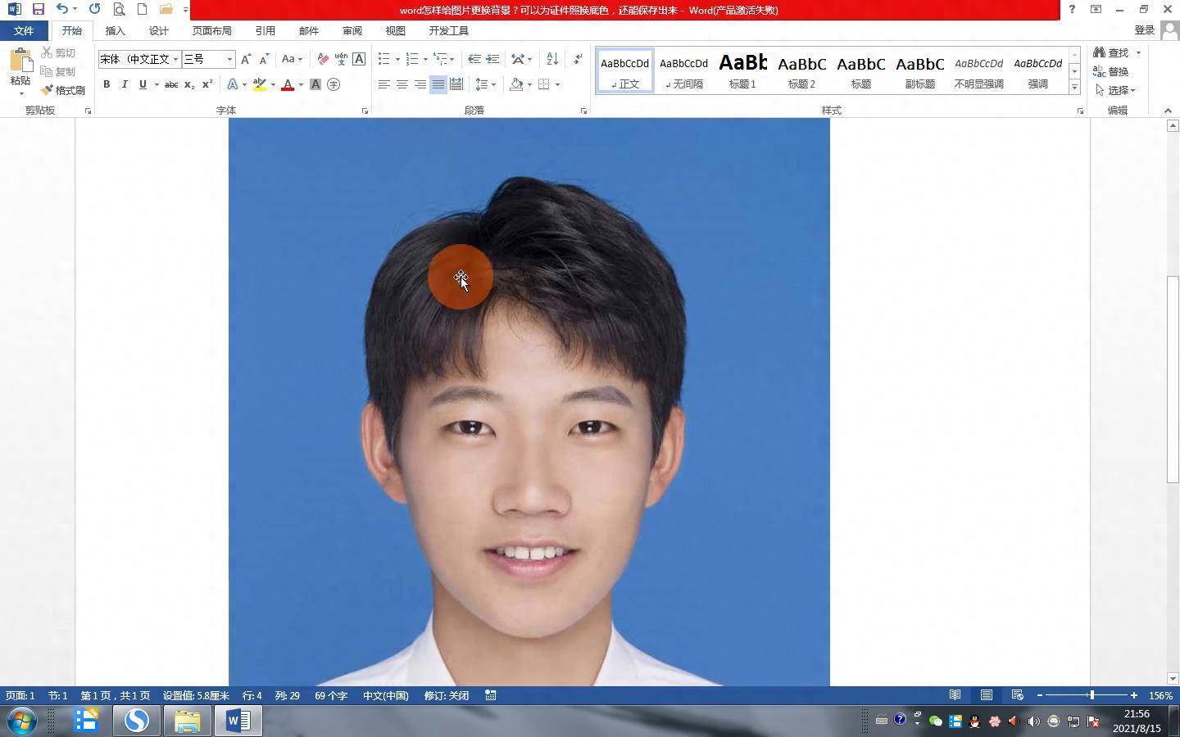The width and height of the screenshot is (1180, 737).
Task: Click the Format Painter (格式刷) button
Action: click(x=63, y=90)
